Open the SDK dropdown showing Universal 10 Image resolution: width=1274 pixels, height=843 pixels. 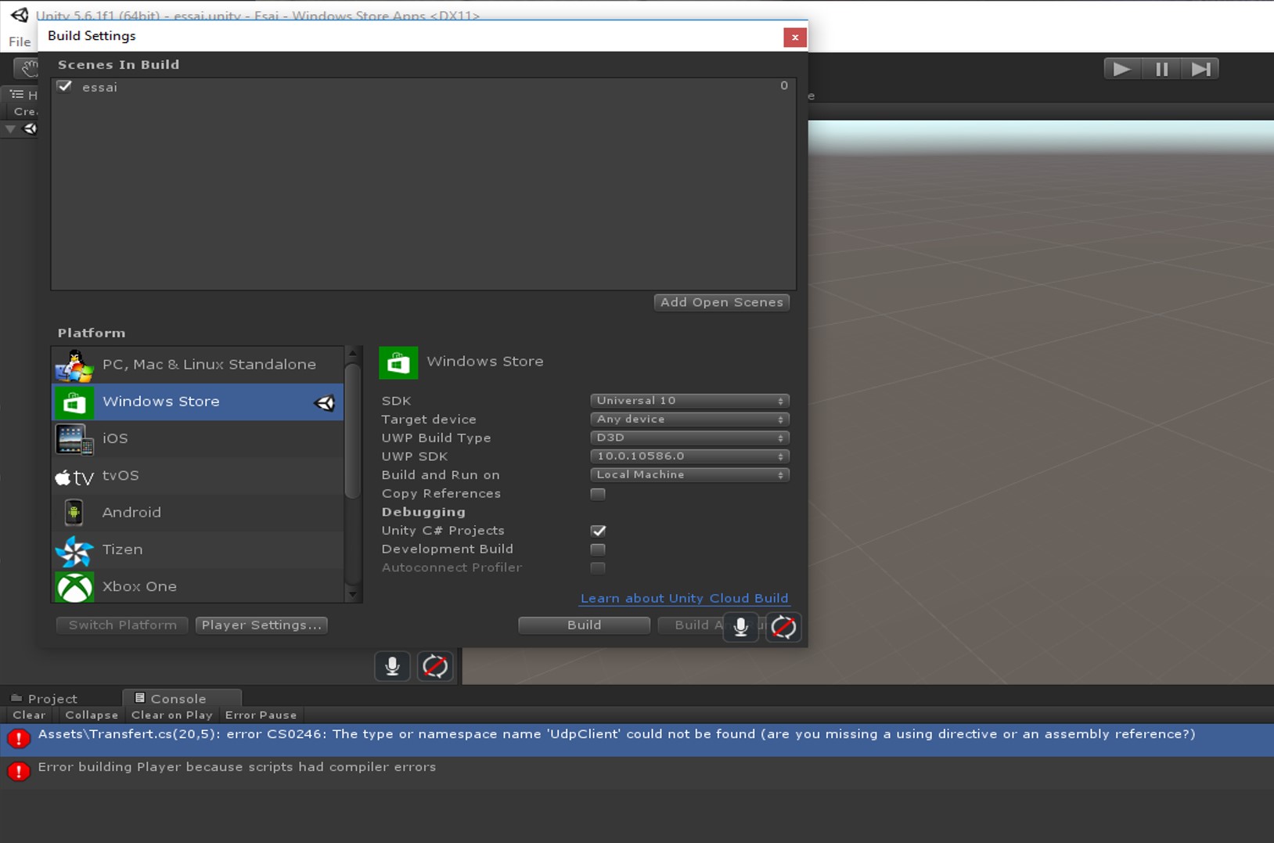coord(689,401)
